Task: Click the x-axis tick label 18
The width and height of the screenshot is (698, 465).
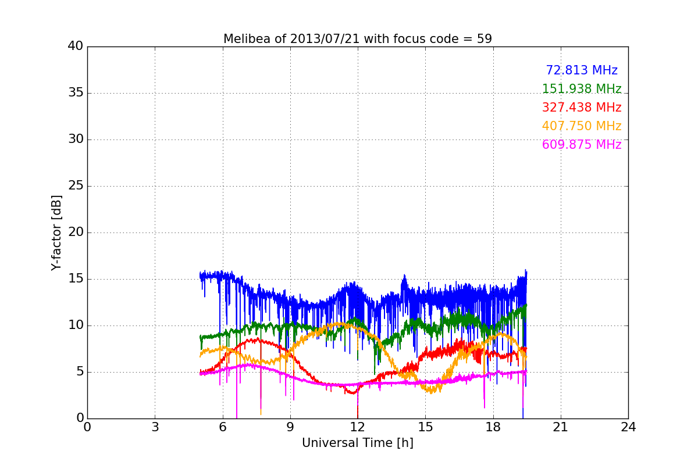Action: (493, 427)
